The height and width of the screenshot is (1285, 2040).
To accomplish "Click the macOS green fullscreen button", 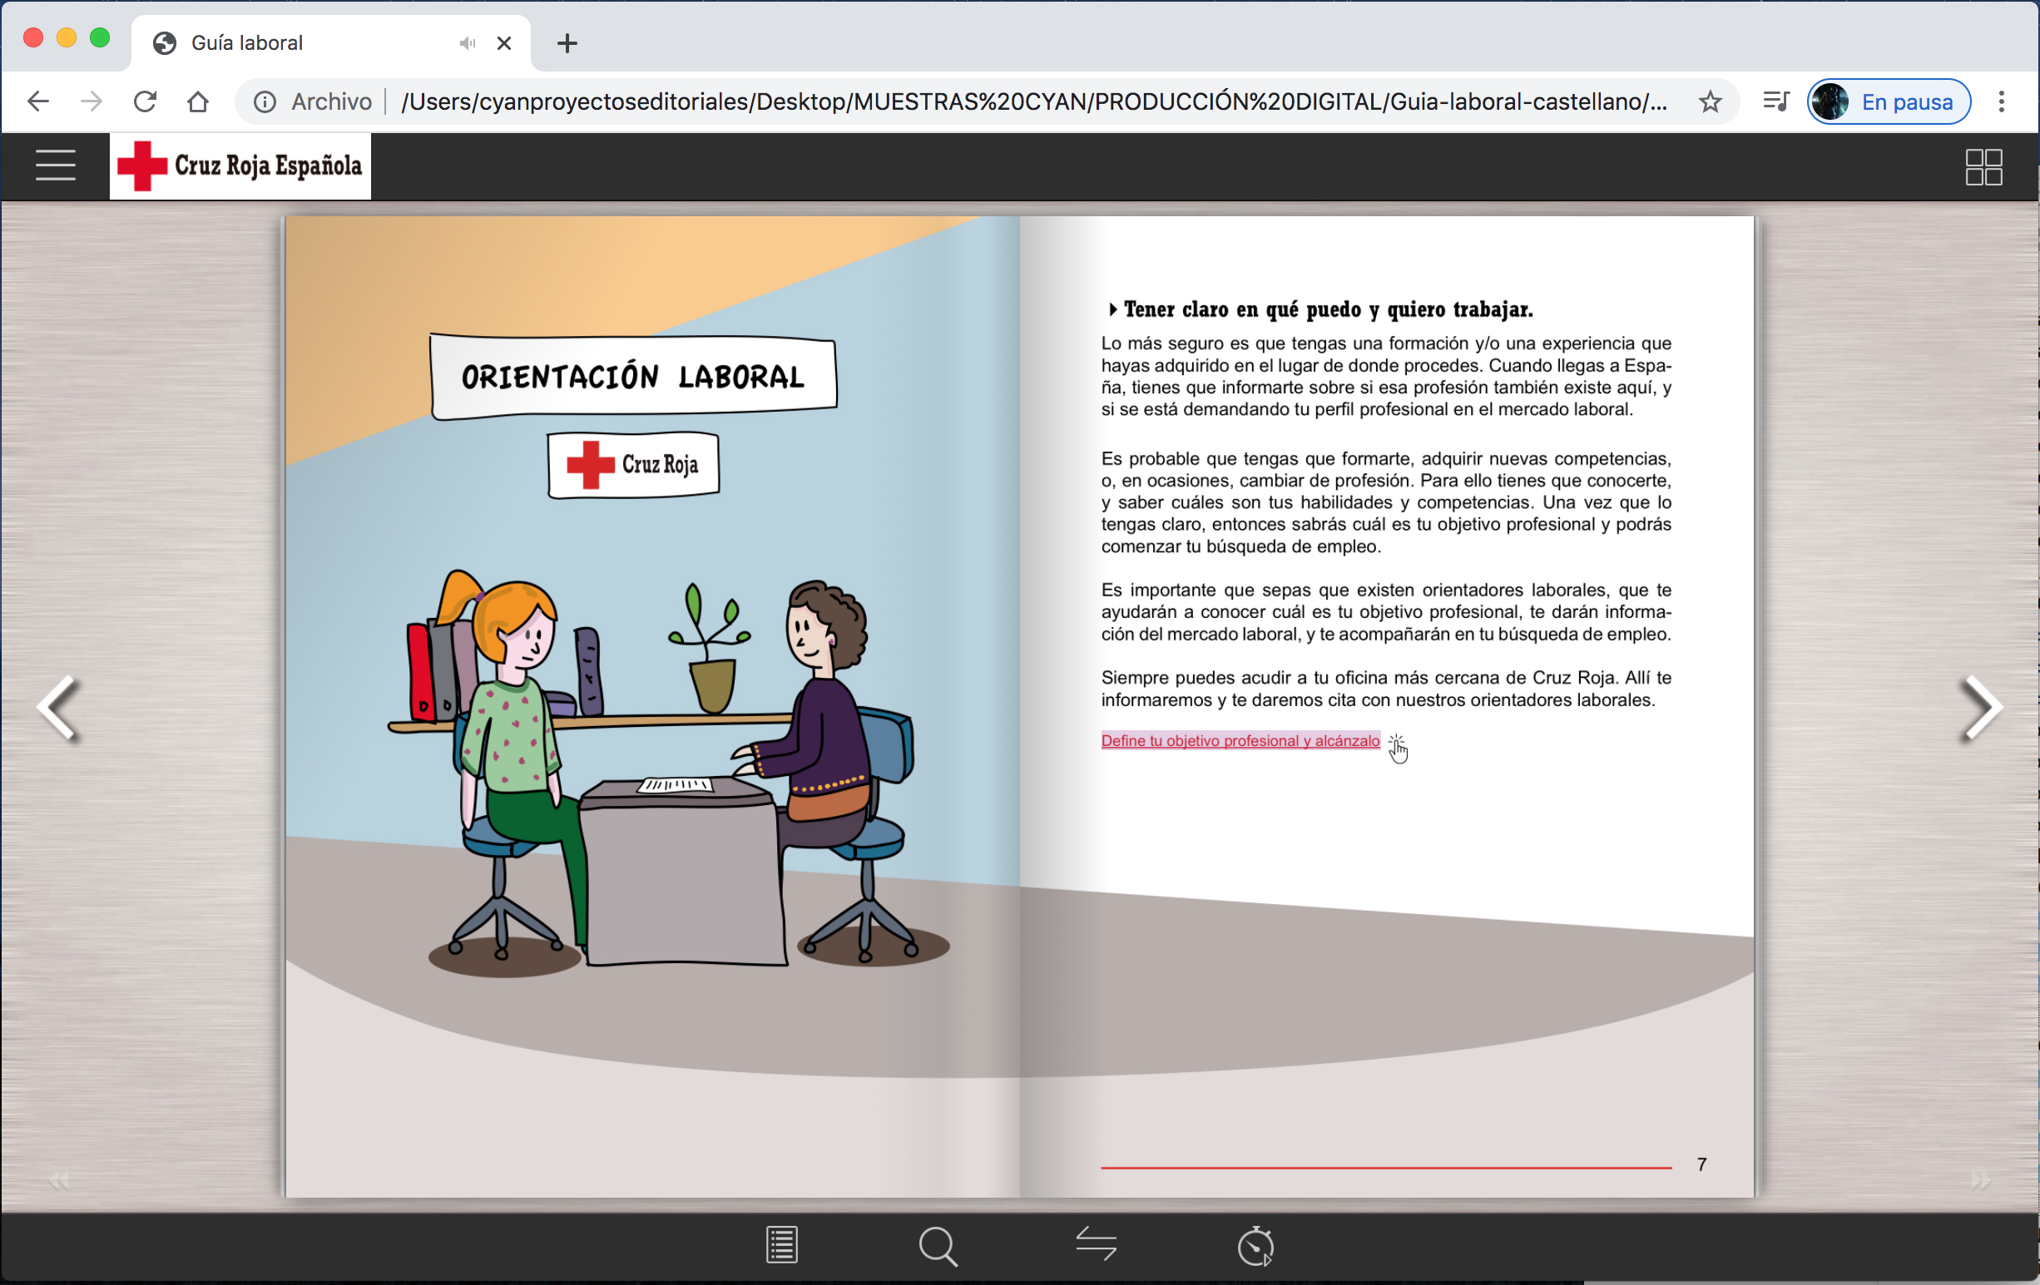I will (100, 38).
